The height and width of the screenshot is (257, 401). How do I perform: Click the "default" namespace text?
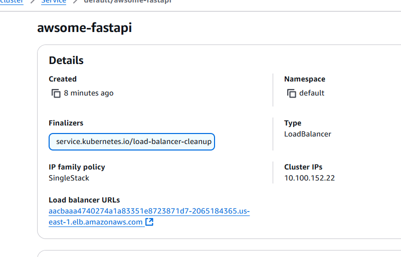pos(312,93)
